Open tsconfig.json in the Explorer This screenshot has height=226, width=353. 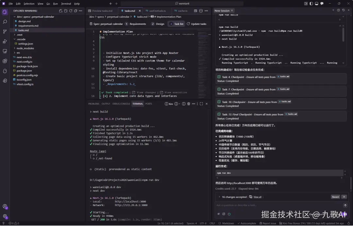[x=24, y=80]
